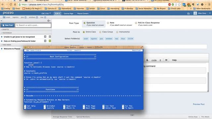Open the Welcome to Piazza post

tap(12, 49)
